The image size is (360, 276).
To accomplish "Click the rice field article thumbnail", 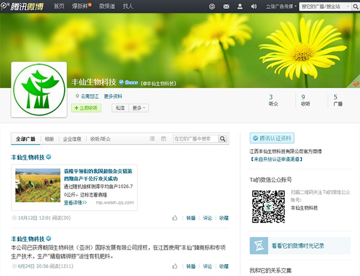I will 38,186.
